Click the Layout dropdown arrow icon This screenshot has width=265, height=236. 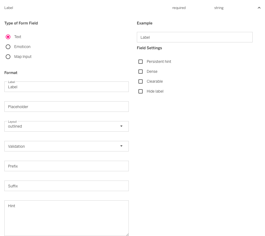(x=121, y=126)
